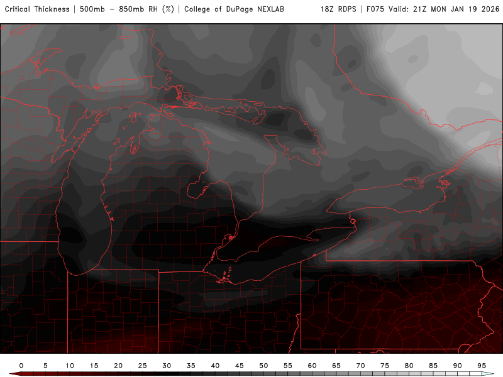The image size is (503, 377).
Task: Click the colorbar label "10"
Action: tap(70, 366)
